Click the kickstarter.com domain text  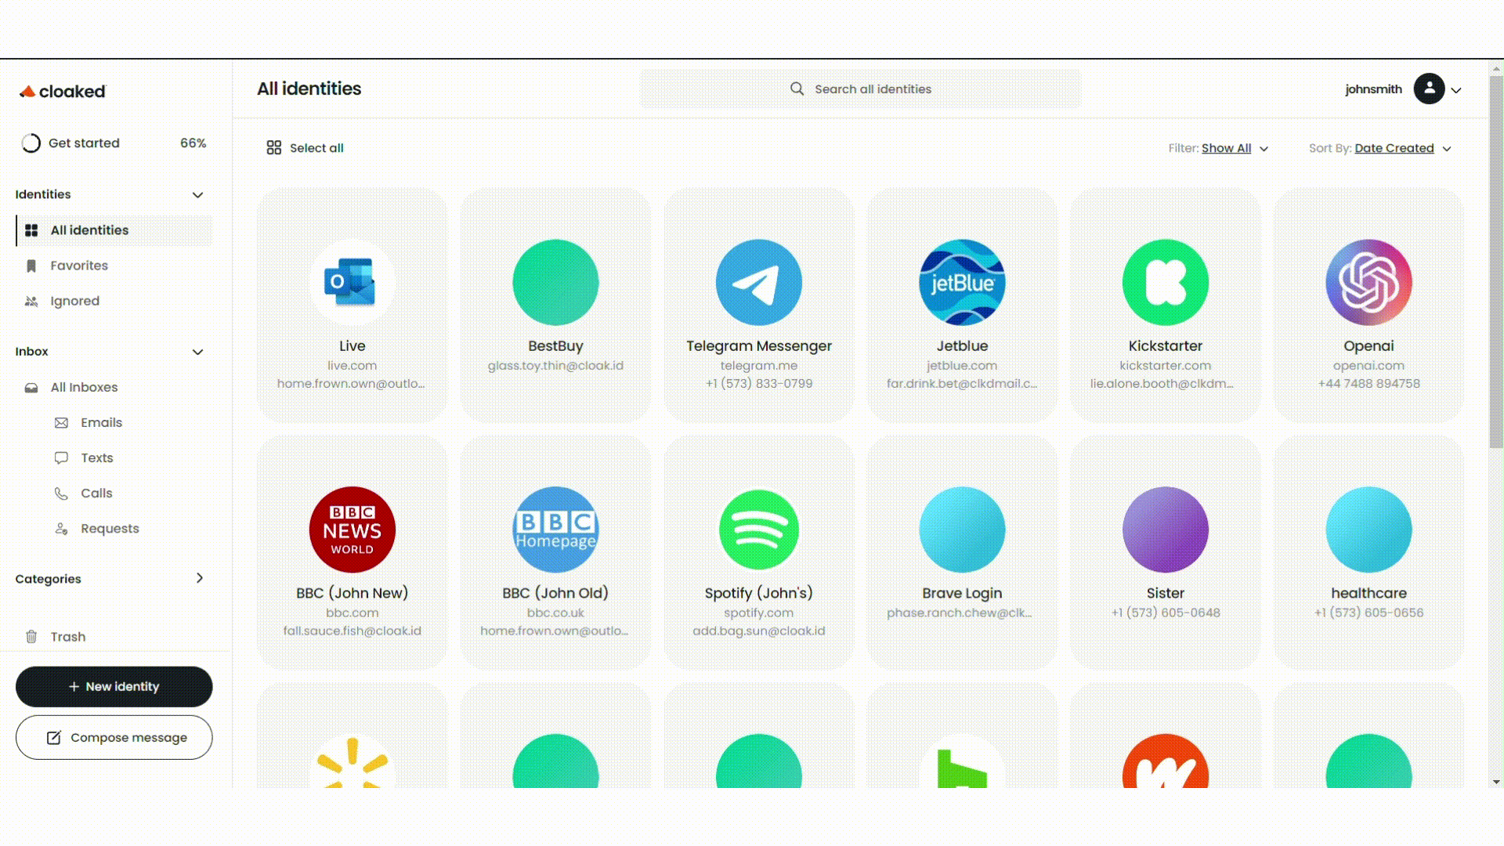point(1166,366)
